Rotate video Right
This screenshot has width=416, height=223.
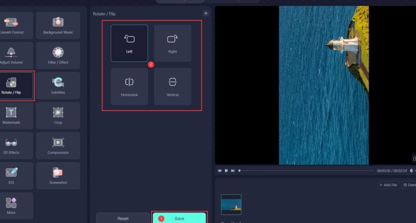[172, 43]
